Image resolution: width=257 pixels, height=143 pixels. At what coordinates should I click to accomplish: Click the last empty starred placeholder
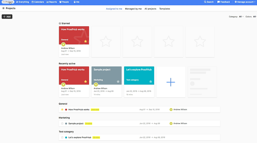point(200,42)
